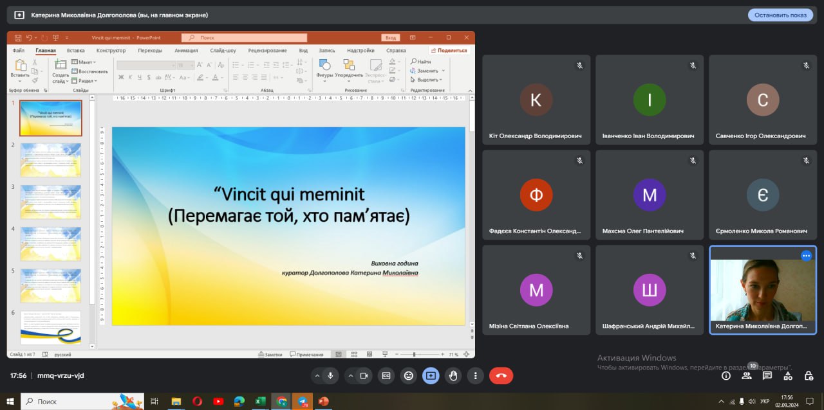
Task: Select slide 3 thumbnail in the slide panel
Action: [51, 201]
